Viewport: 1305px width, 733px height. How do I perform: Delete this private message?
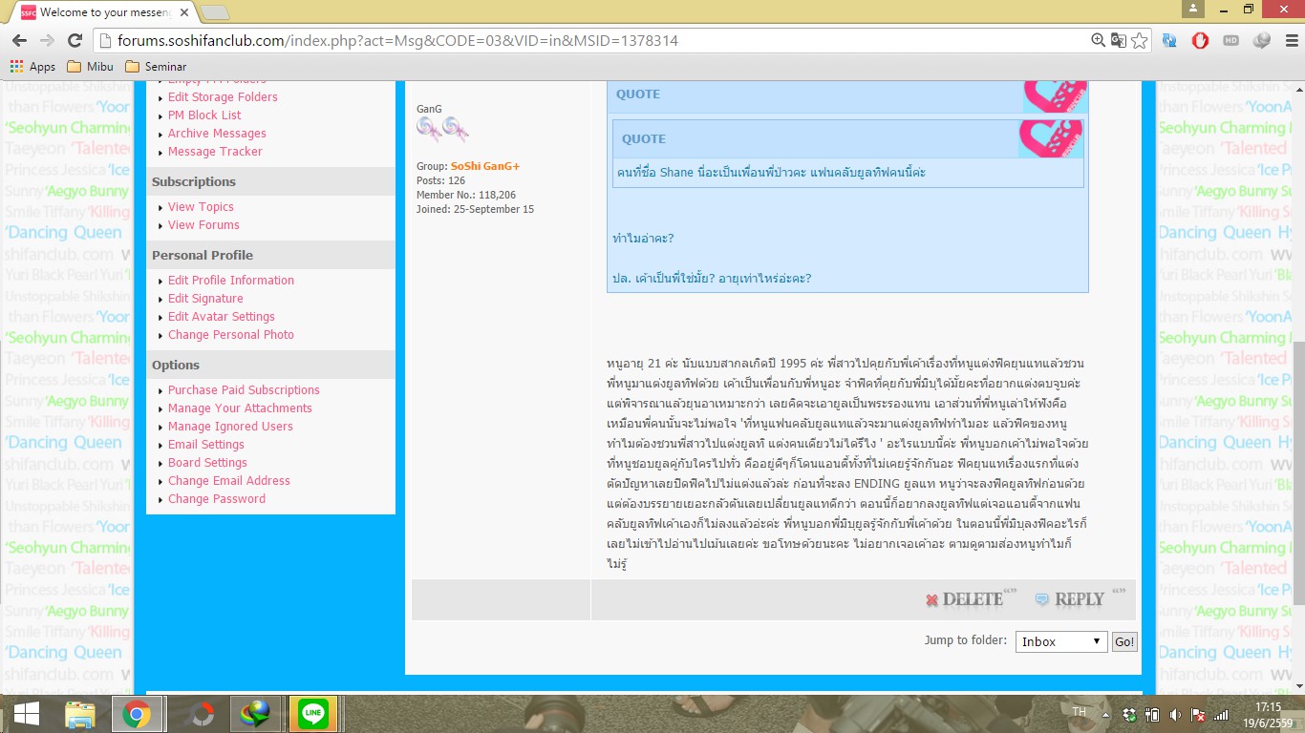click(x=970, y=599)
